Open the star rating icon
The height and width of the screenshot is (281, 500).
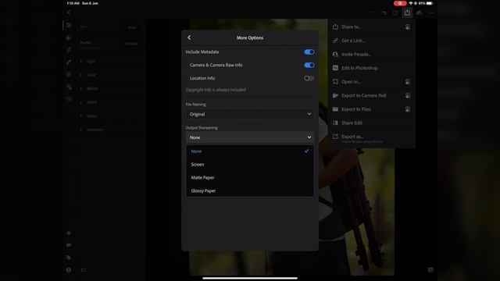pyautogui.click(x=69, y=233)
